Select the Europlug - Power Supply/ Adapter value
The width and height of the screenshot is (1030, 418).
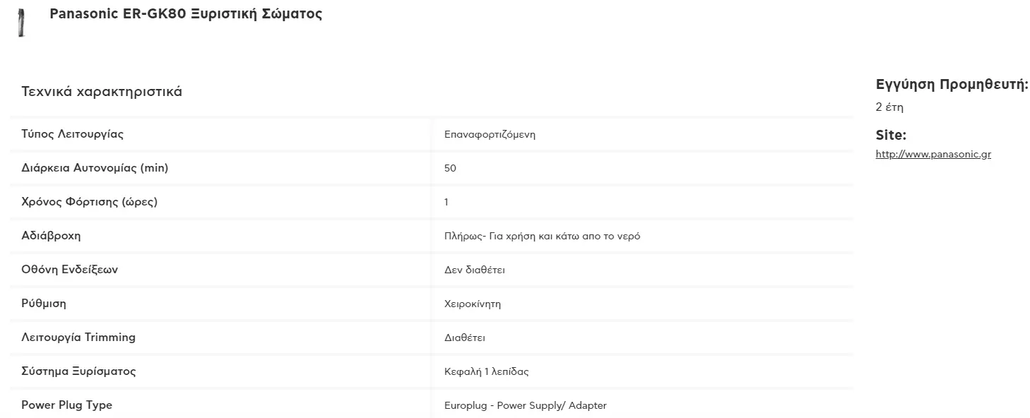point(526,406)
